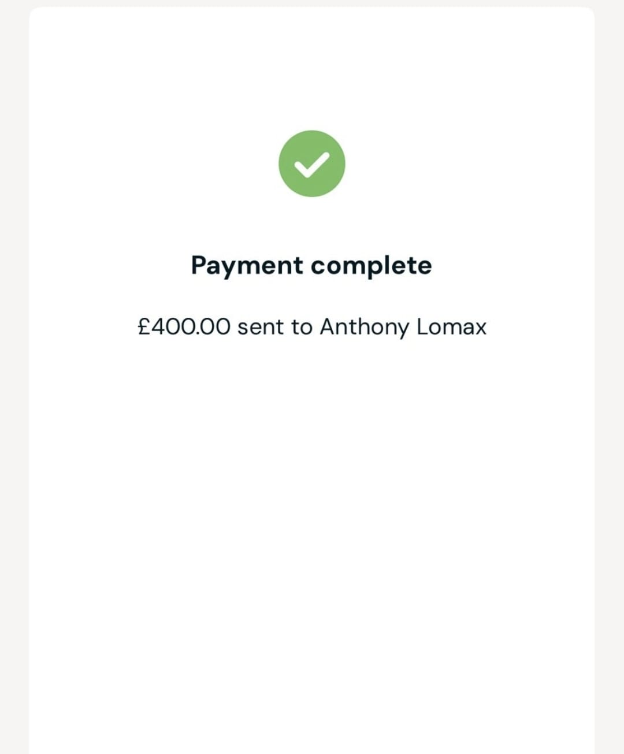This screenshot has height=754, width=624.
Task: Click the grey margin right of the card
Action: tap(610, 376)
